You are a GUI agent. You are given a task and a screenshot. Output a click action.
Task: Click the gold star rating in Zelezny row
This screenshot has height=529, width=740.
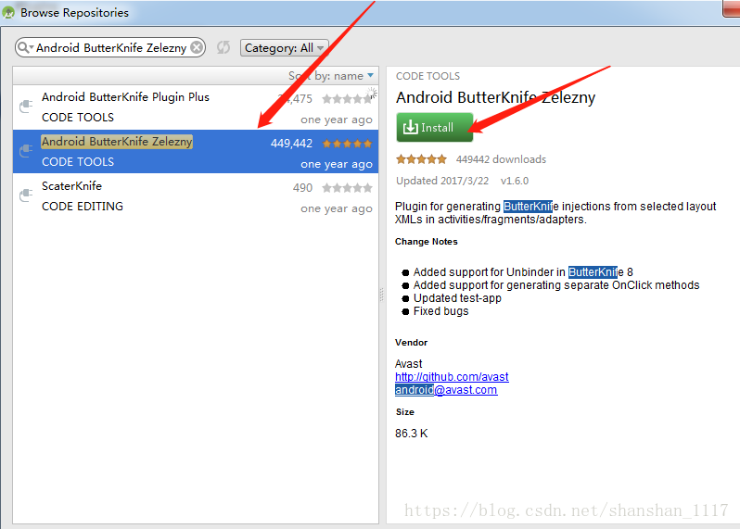347,144
